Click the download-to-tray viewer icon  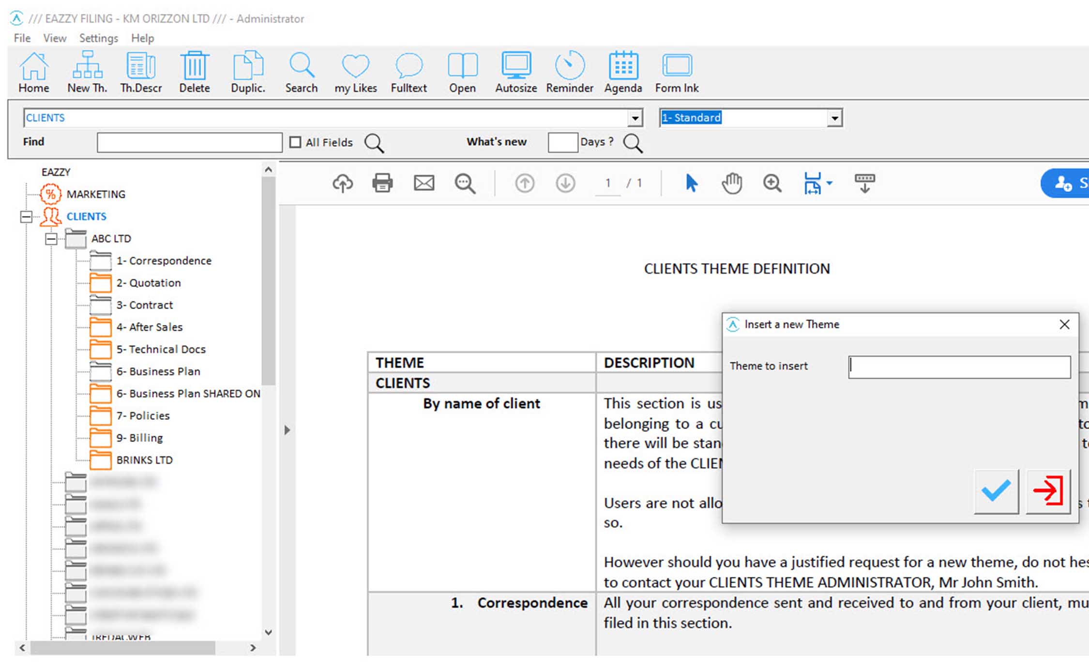(x=865, y=183)
